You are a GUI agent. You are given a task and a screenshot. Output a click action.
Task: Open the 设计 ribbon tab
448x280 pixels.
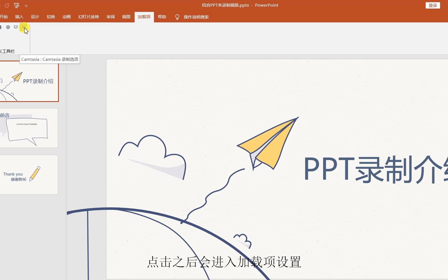pyautogui.click(x=35, y=17)
